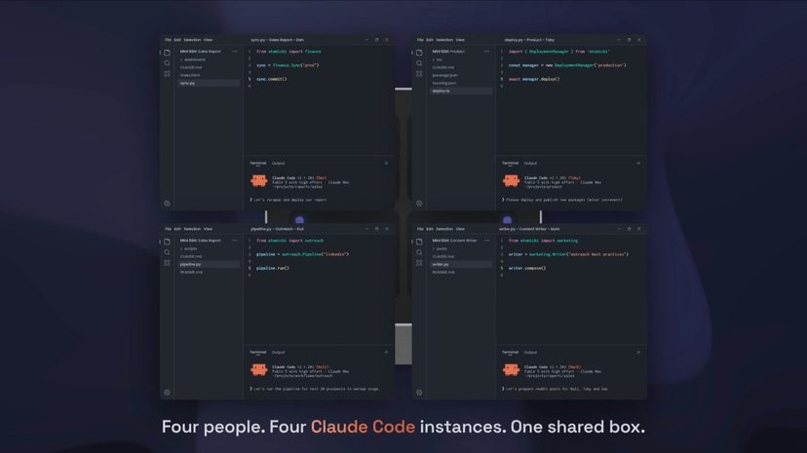Open three-dot menu in pipeline.py window sidebar
Image resolution: width=807 pixels, height=453 pixels.
(x=235, y=241)
